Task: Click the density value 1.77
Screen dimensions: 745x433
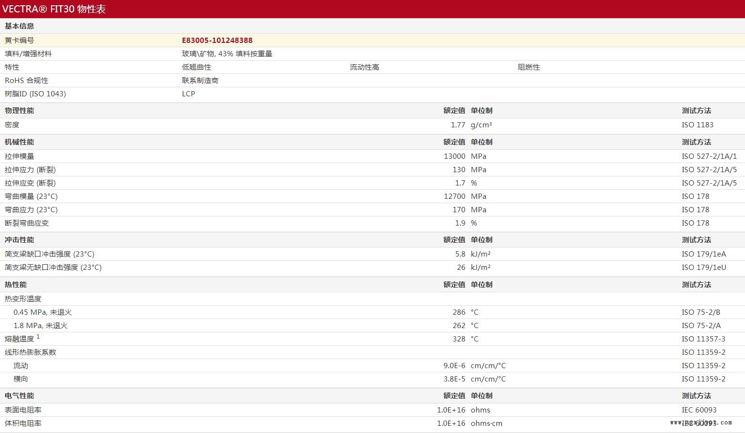Action: point(458,125)
